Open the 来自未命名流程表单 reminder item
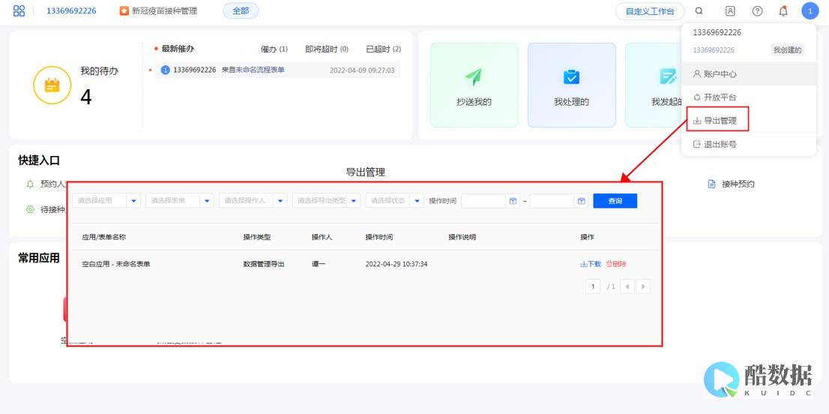 (277, 70)
